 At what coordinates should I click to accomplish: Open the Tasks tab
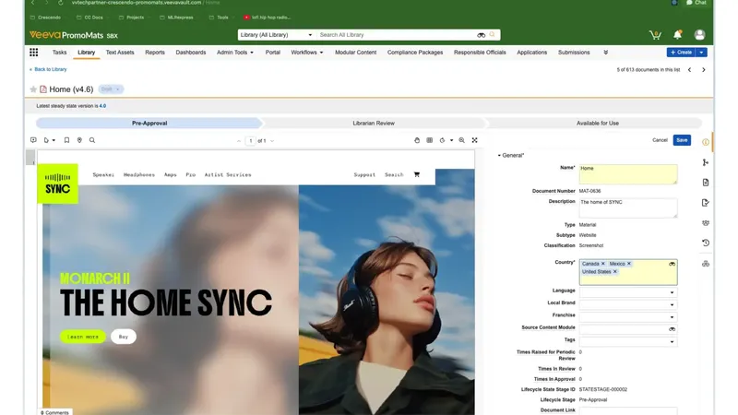click(59, 53)
